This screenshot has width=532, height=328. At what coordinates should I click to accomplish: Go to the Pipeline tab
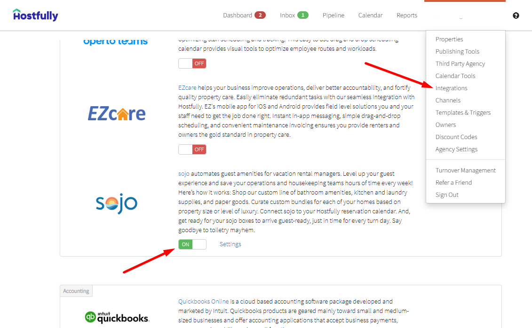pyautogui.click(x=333, y=15)
